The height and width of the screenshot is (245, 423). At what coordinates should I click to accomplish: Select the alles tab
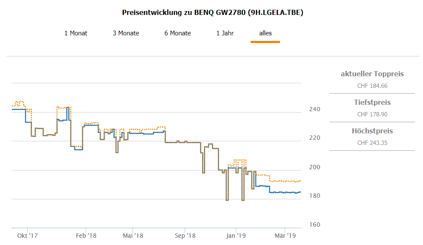coord(265,33)
